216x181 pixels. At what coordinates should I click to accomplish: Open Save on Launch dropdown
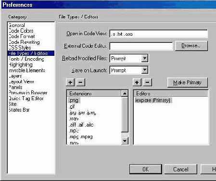click(144, 70)
